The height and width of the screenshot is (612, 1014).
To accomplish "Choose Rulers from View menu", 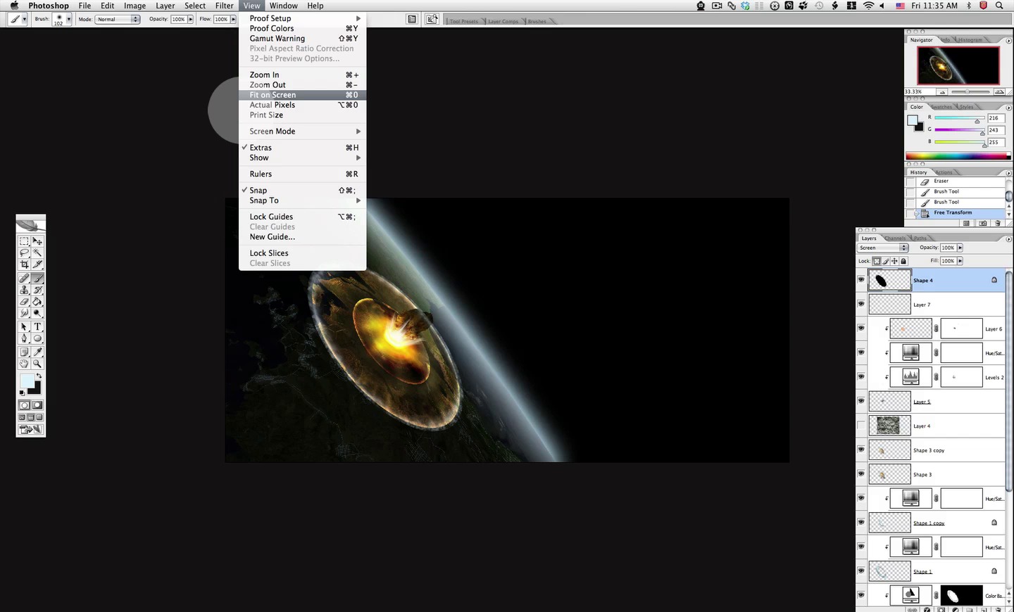I will click(303, 174).
